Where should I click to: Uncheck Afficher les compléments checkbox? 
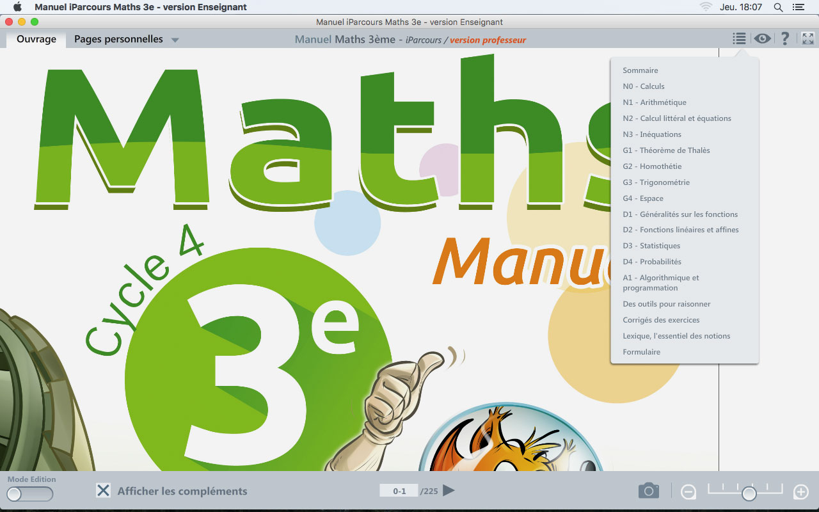[103, 491]
